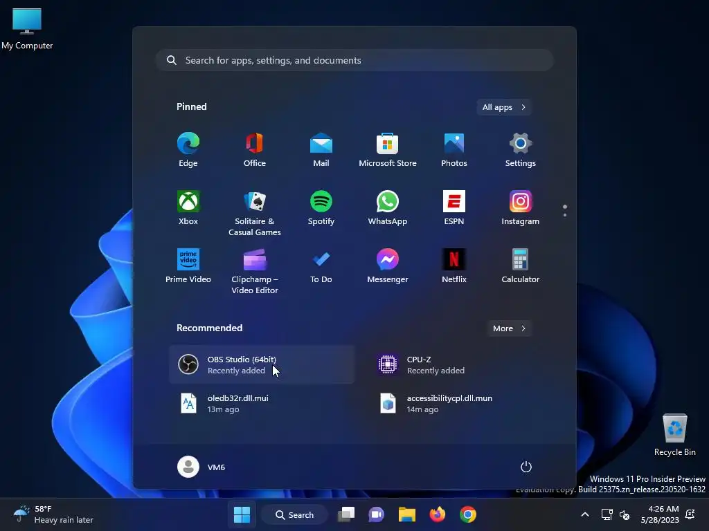Click the Windows Start button on taskbar
Screen dimensions: 709x531
242,514
